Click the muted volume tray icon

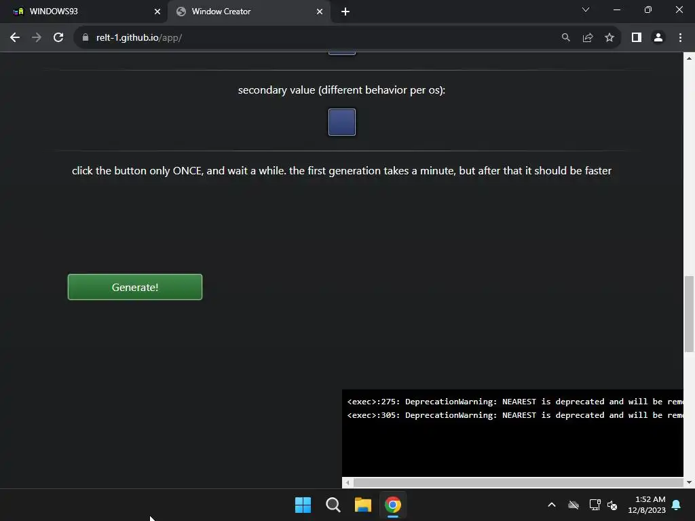612,505
